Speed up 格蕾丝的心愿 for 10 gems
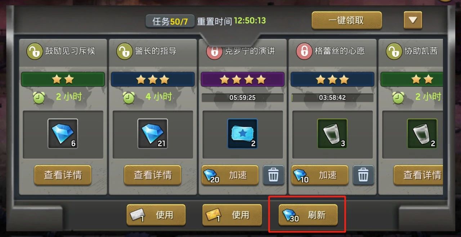This screenshot has width=461, height=237. (319, 175)
